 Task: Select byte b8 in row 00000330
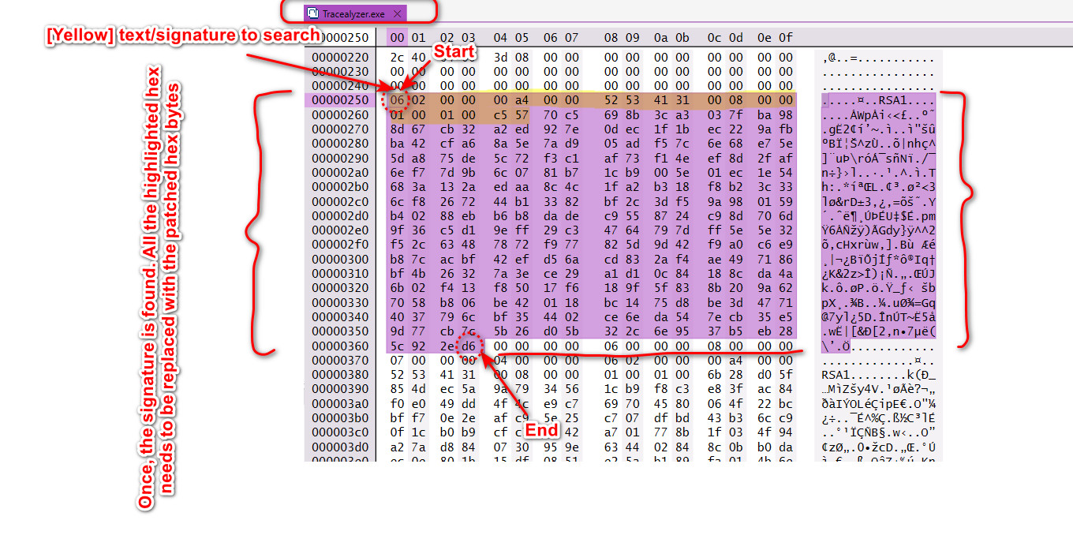tap(447, 302)
